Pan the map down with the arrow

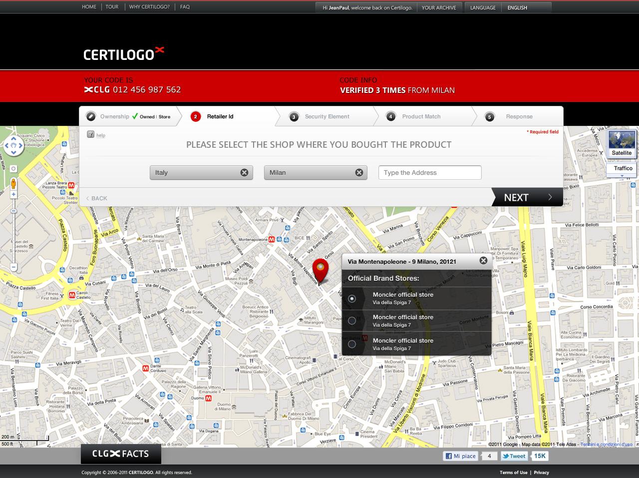tap(13, 153)
